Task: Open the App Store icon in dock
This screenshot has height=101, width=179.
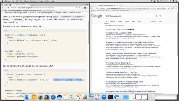Action: coord(104,97)
